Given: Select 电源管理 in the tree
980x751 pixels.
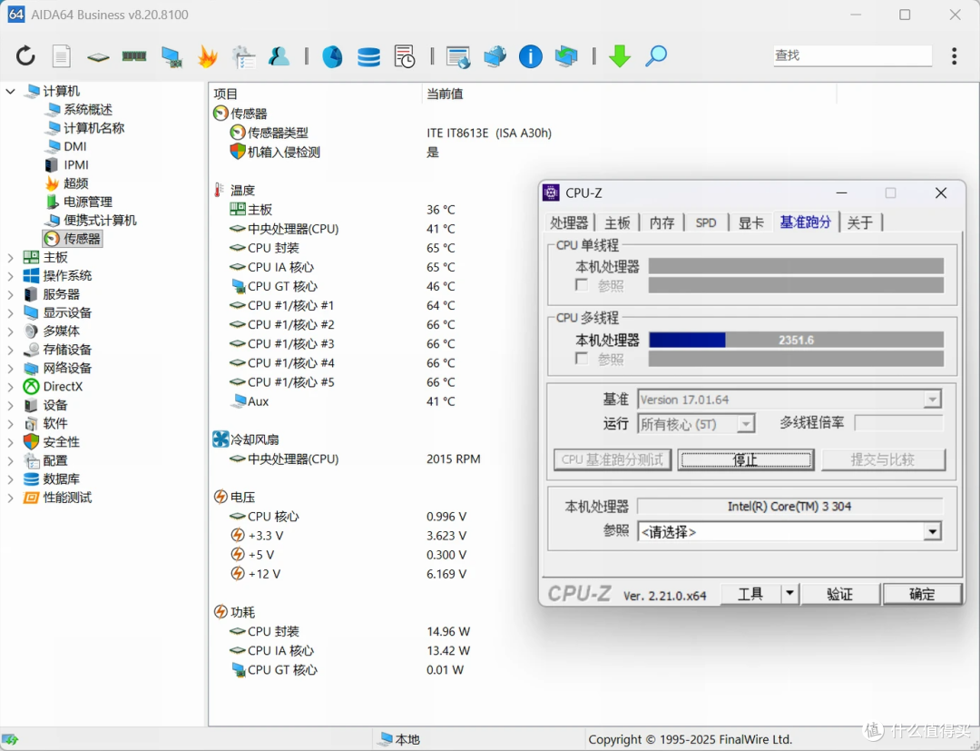Looking at the screenshot, I should tap(88, 202).
